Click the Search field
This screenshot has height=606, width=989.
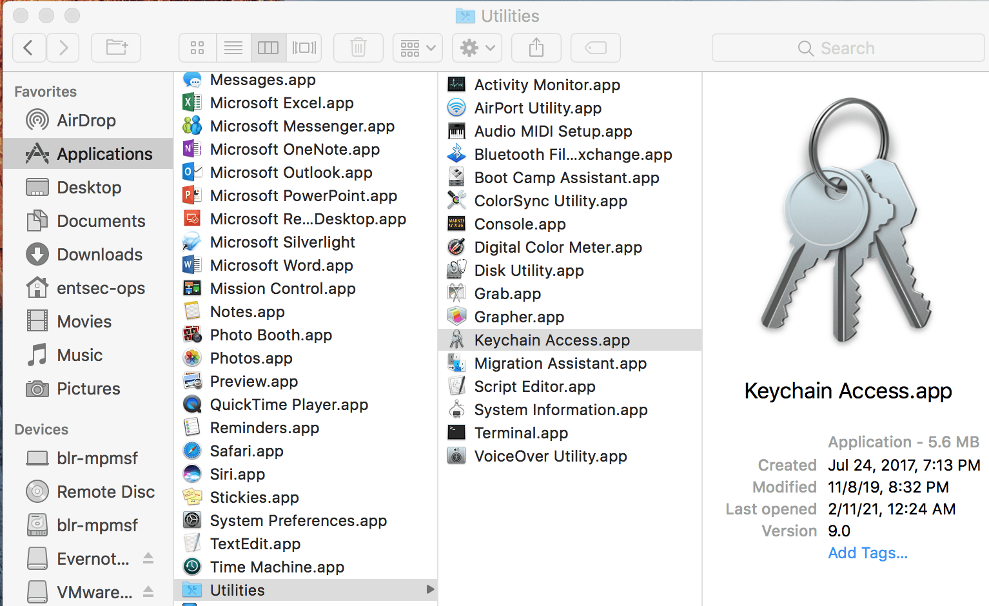click(x=848, y=48)
